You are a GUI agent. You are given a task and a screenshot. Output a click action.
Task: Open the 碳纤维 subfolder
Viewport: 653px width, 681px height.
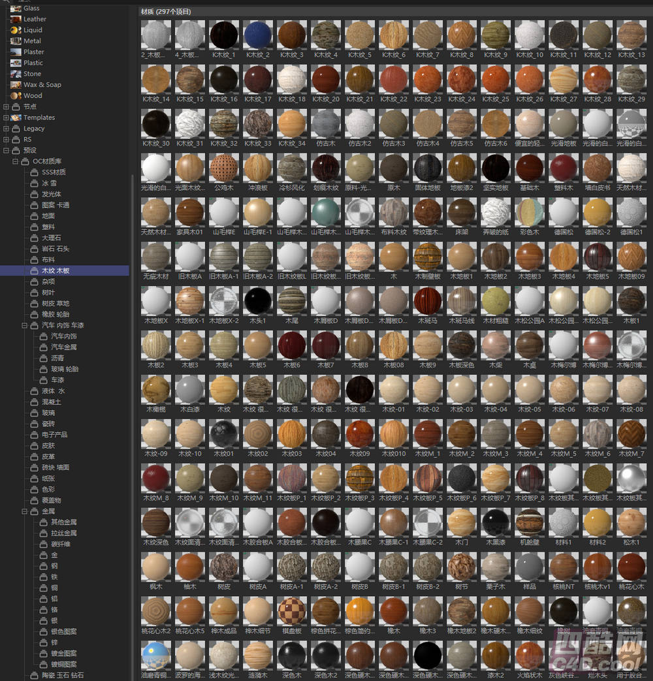coord(60,544)
